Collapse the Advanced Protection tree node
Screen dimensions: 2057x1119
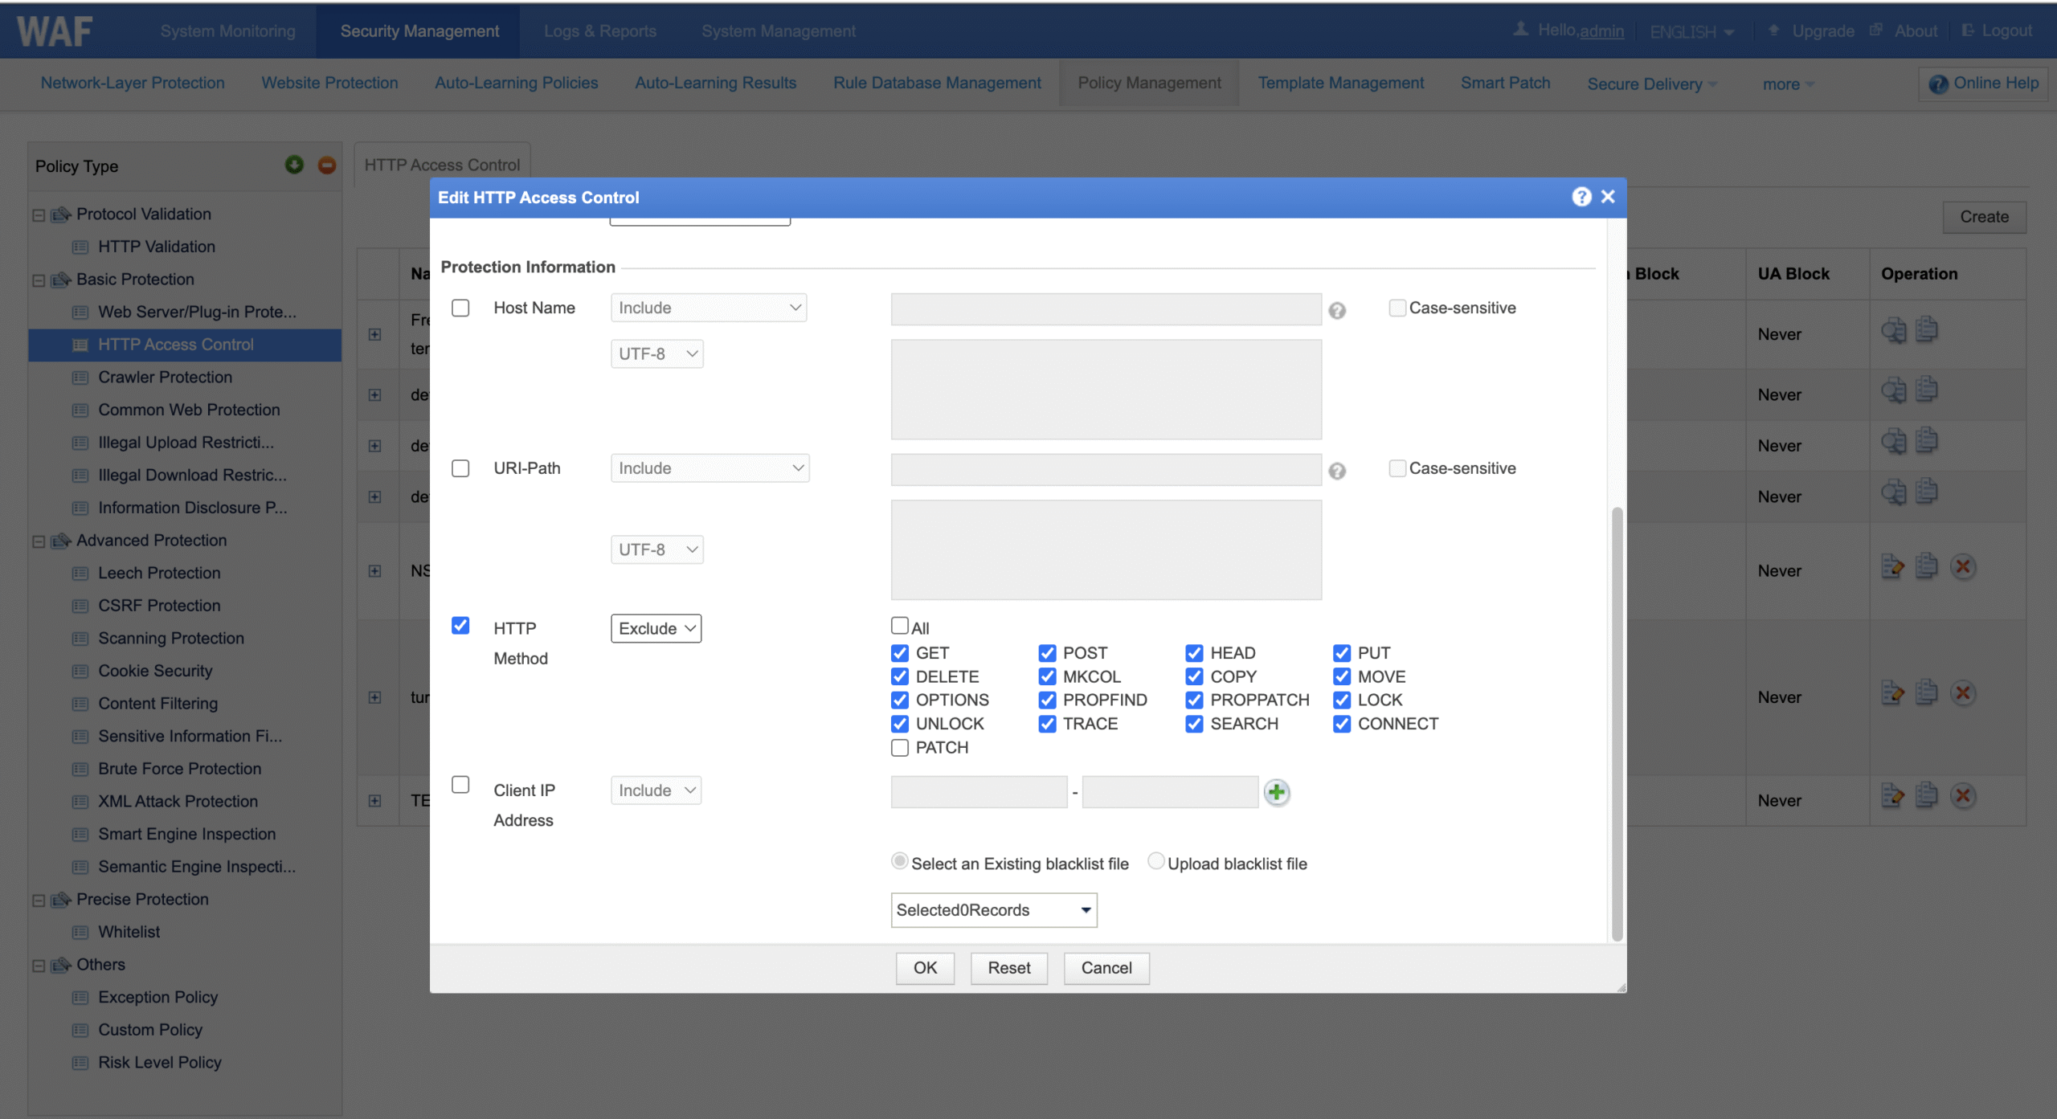[x=39, y=541]
